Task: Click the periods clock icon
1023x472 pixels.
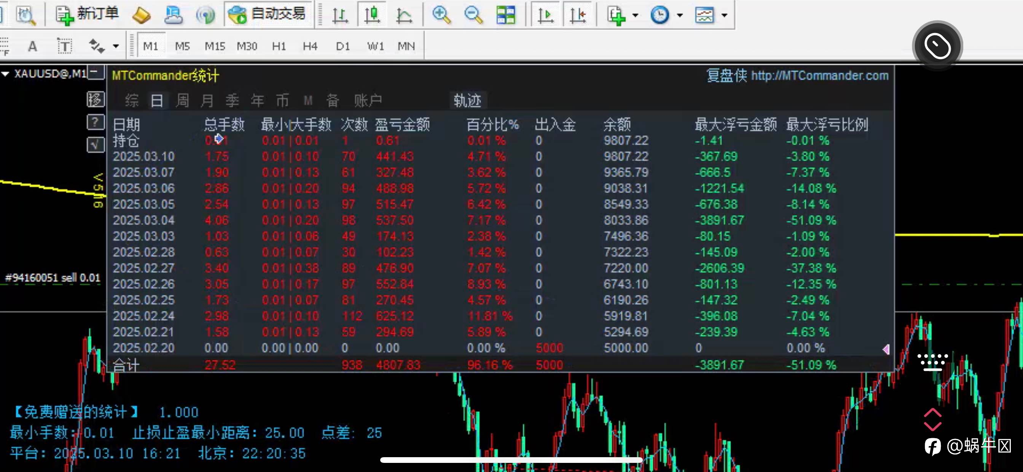Action: (x=660, y=16)
